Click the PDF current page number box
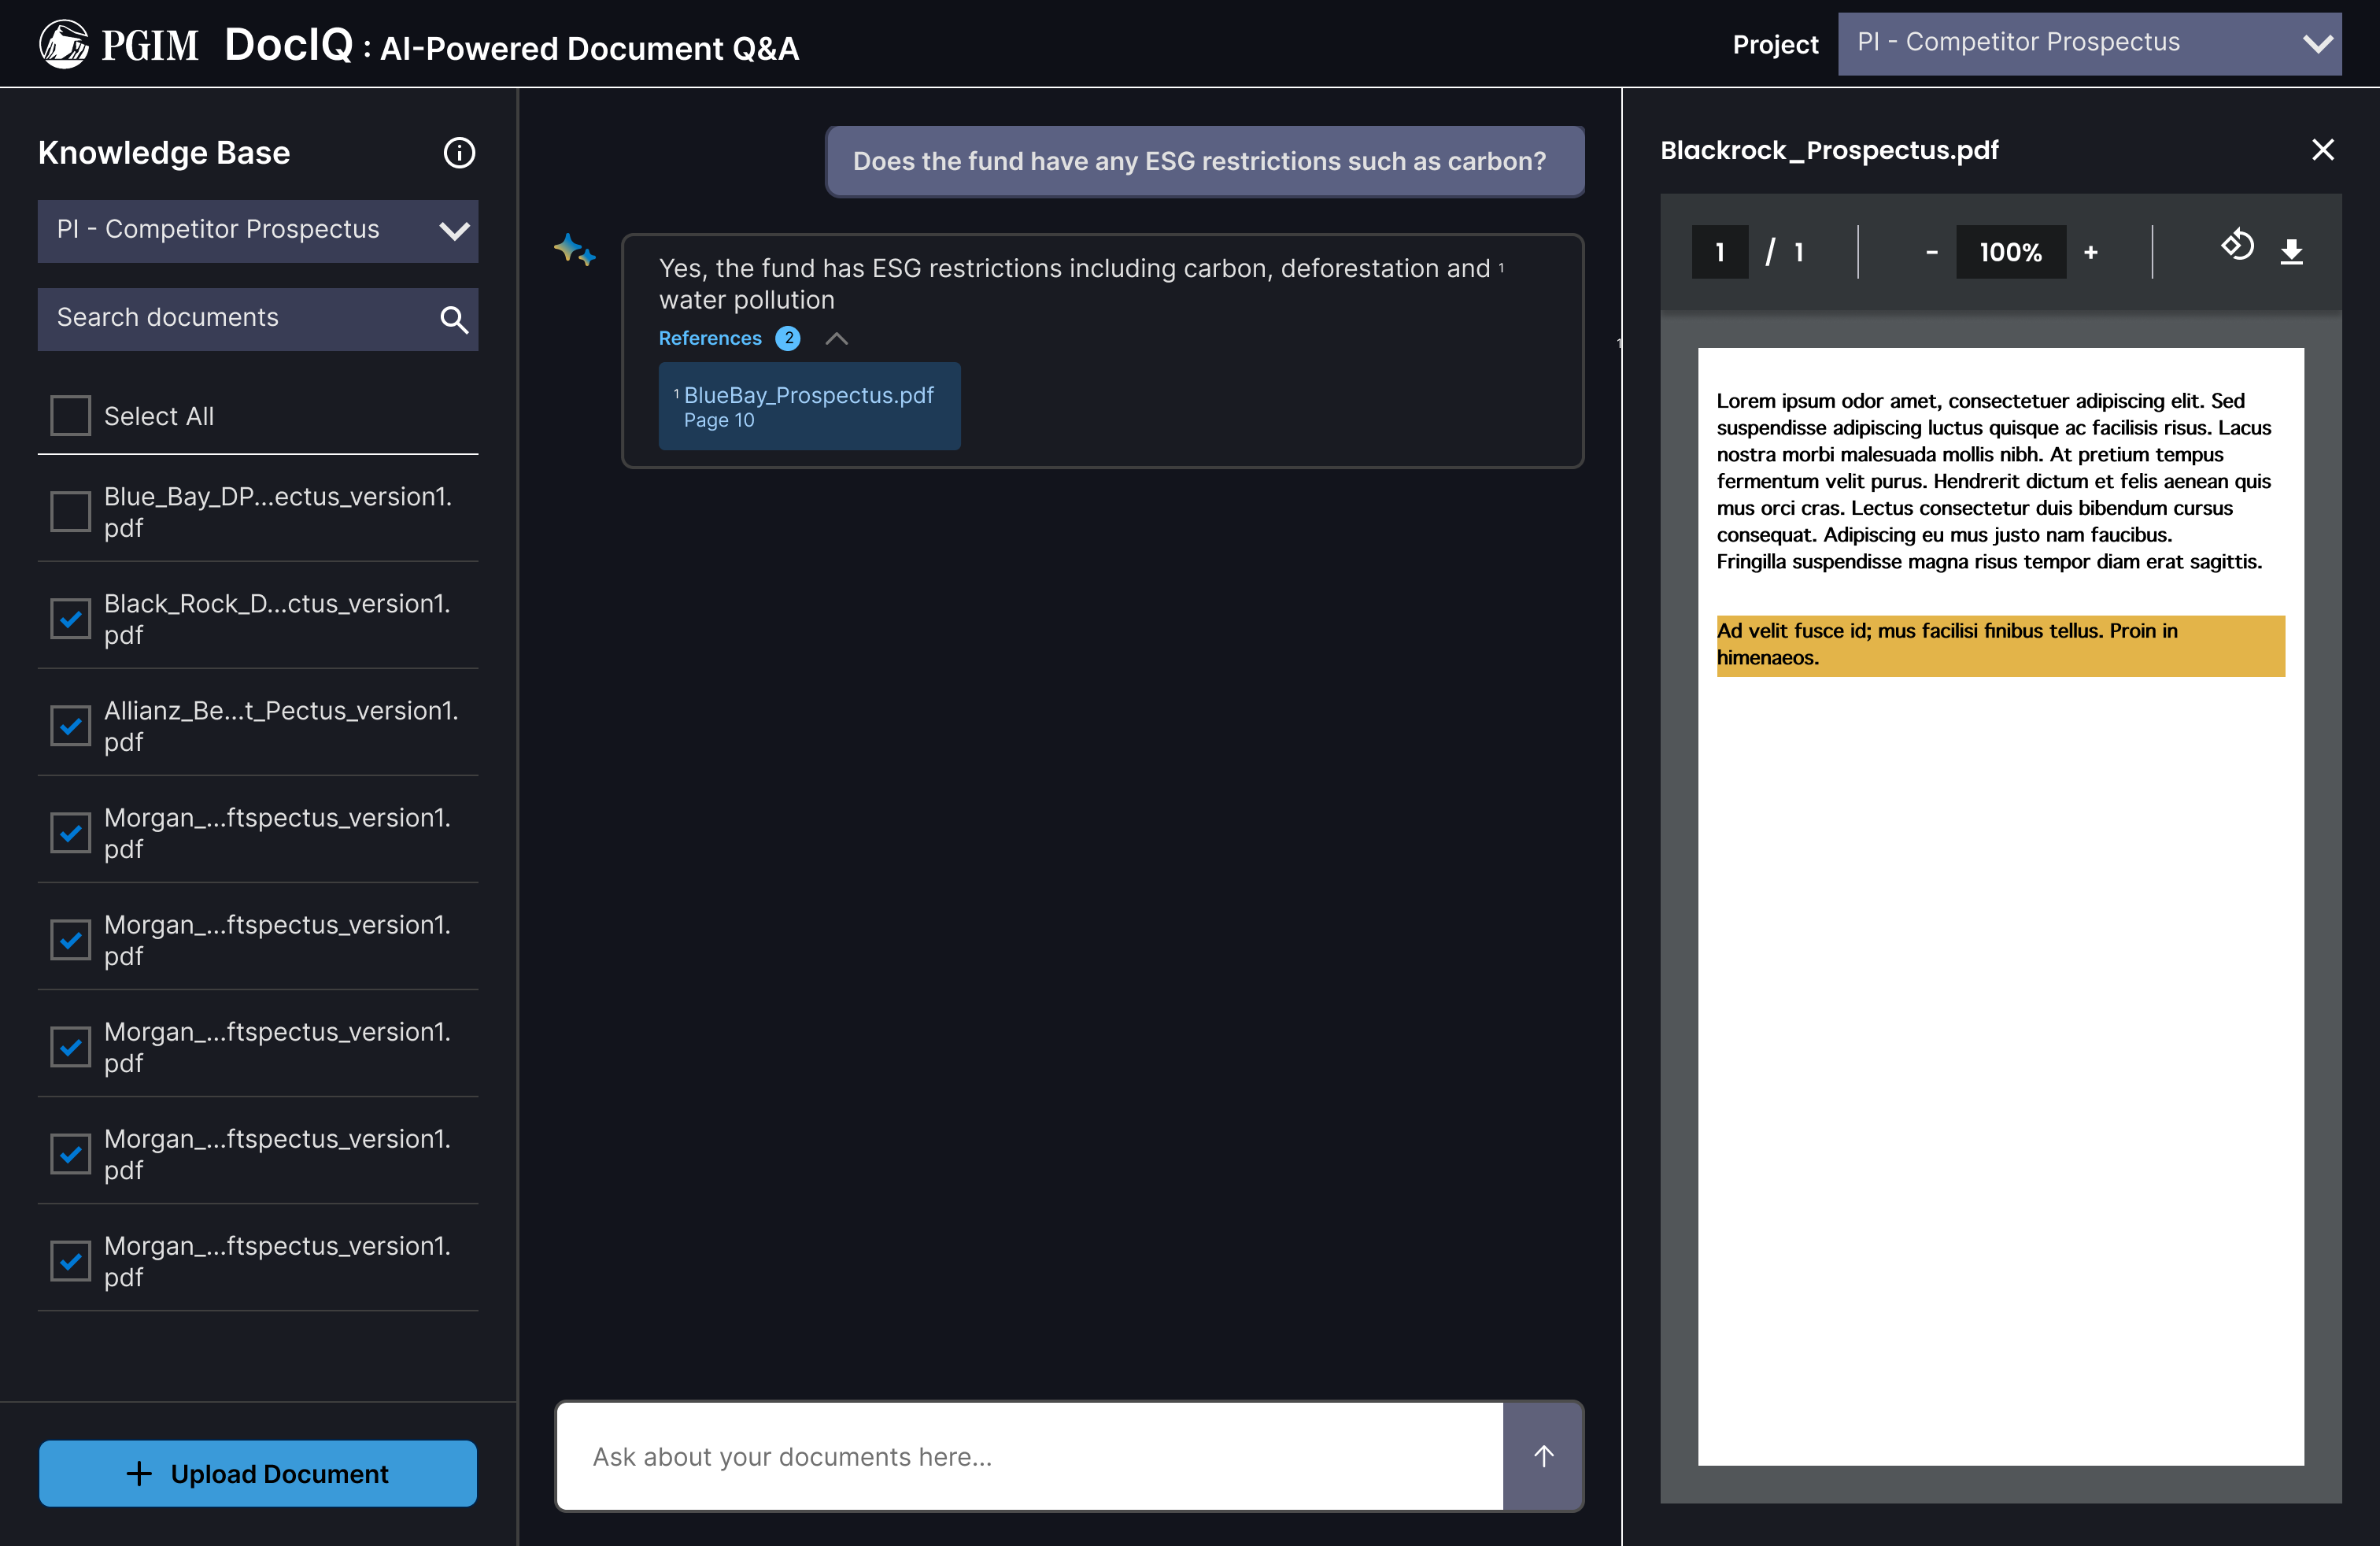 1719,252
